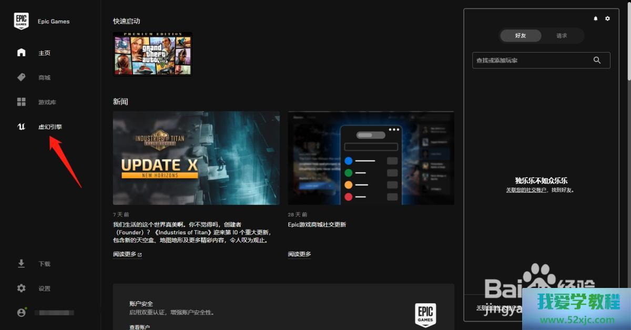The width and height of the screenshot is (631, 330).
Task: Launch the Grand Theft Auto V thumbnail
Action: tap(152, 54)
